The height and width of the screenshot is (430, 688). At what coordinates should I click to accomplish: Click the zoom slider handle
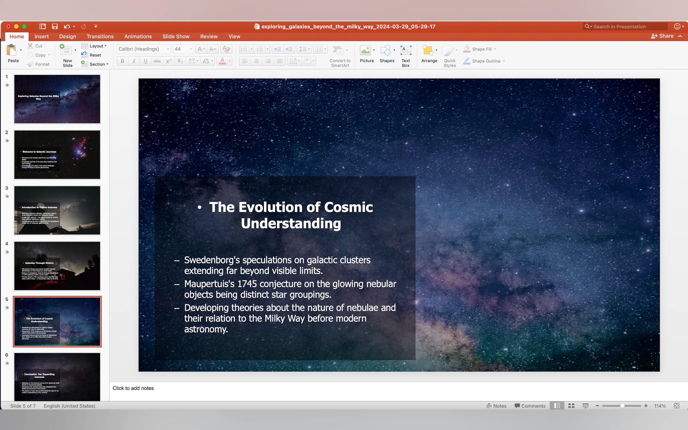622,406
